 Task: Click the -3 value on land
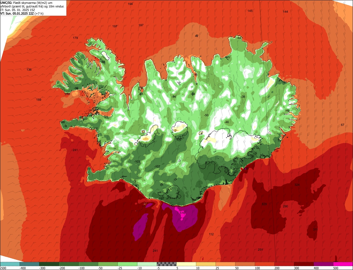click(179, 161)
